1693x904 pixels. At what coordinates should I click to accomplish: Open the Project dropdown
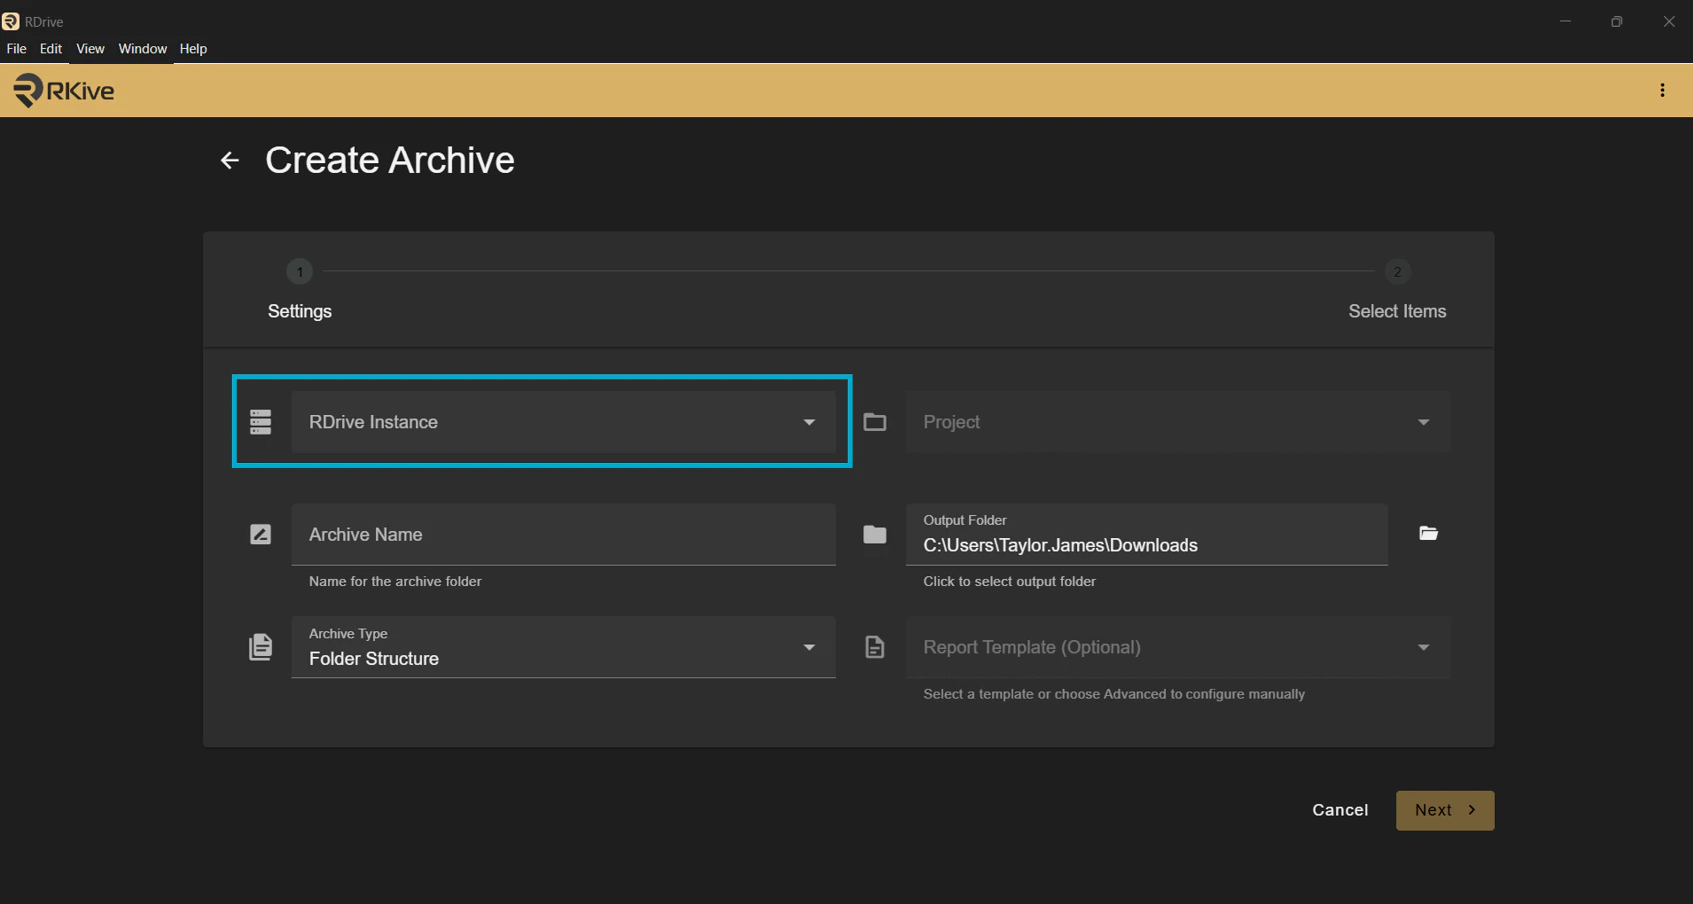tap(1177, 422)
